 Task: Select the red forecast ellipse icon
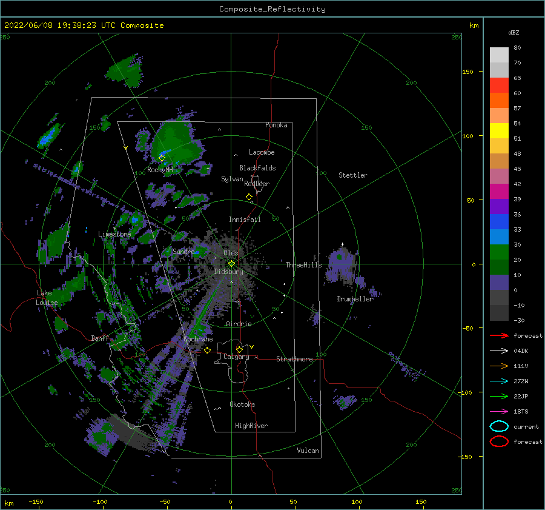coord(499,441)
